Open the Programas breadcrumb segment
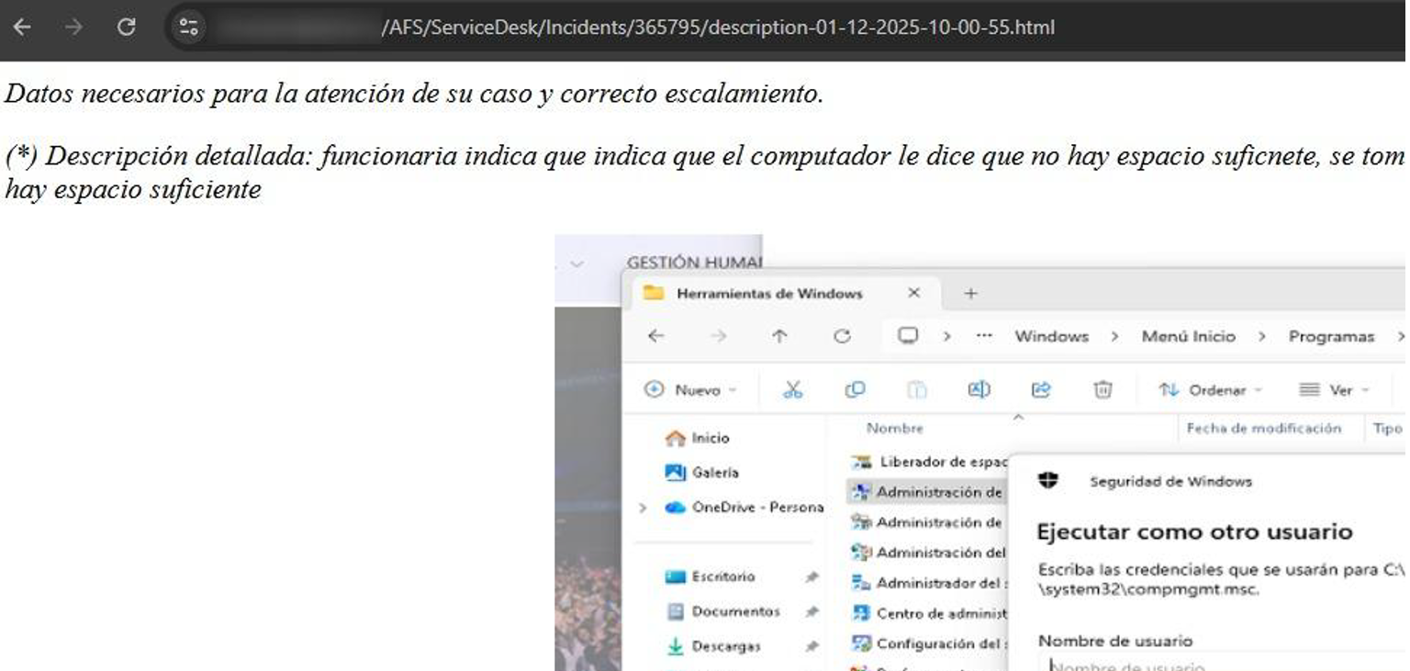The height and width of the screenshot is (671, 1410). click(1331, 336)
